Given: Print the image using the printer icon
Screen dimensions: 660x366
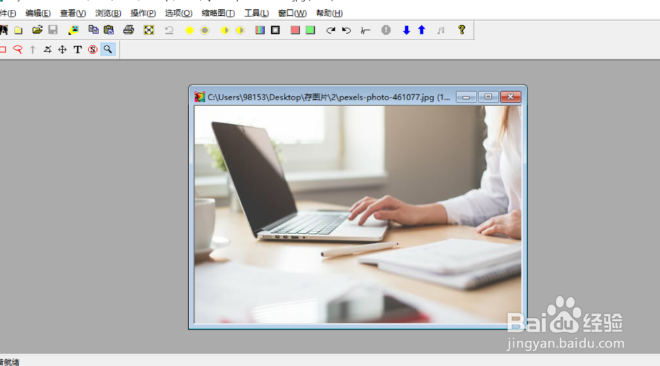Looking at the screenshot, I should pyautogui.click(x=129, y=30).
